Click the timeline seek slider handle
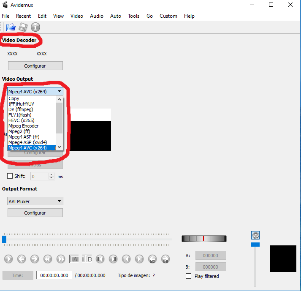The height and width of the screenshot is (291, 301). [4, 239]
